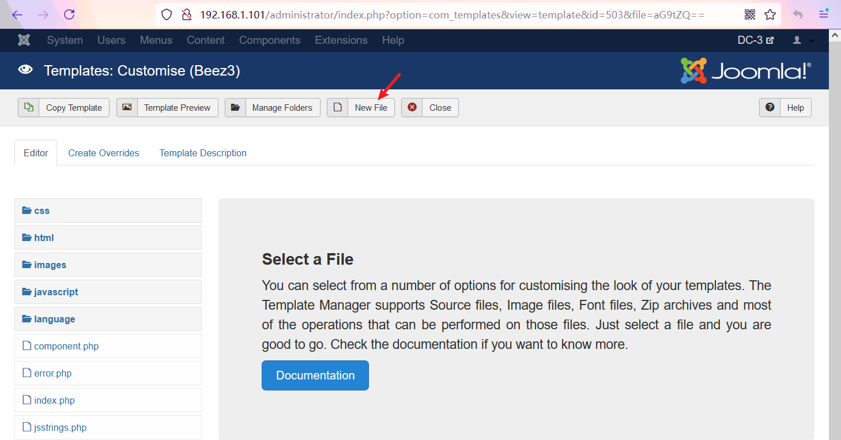The image size is (841, 440).
Task: Expand the css folder
Action: point(108,210)
